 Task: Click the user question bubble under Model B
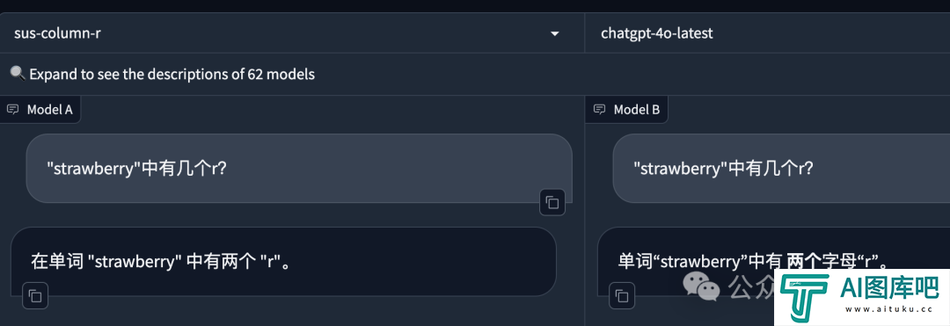(x=781, y=168)
